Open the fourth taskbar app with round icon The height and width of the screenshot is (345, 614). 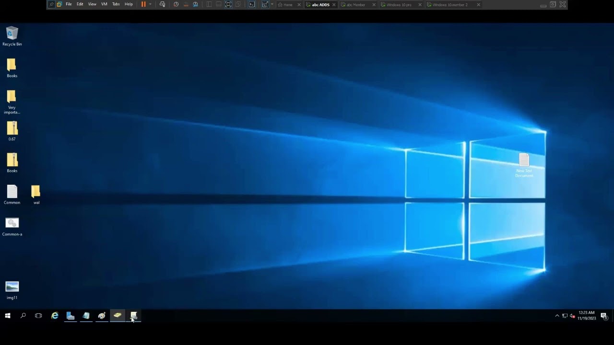point(102,316)
